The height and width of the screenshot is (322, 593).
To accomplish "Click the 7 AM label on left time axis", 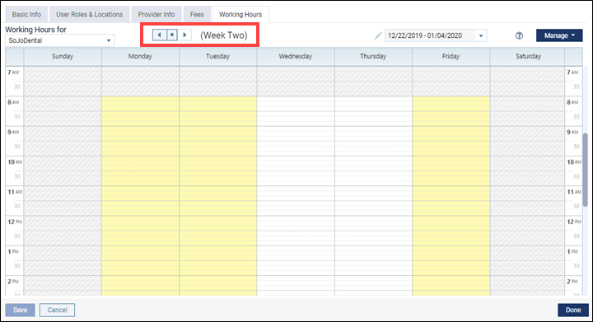I will point(13,72).
